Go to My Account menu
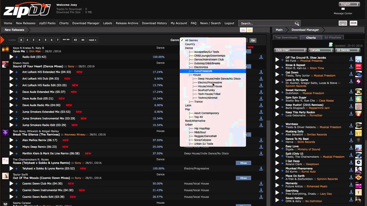Image resolution: width=367 pixels, height=206 pixels. [179, 23]
